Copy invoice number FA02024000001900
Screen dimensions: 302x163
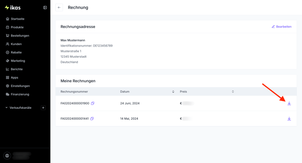93,103
